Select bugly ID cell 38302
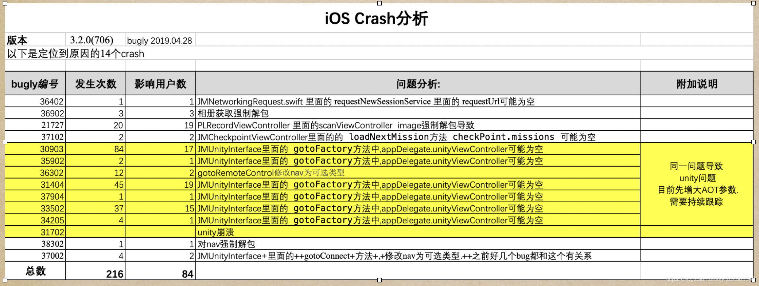 coord(35,244)
